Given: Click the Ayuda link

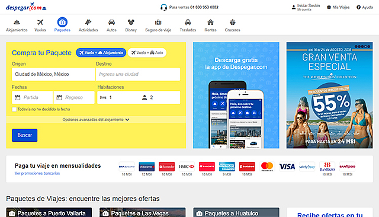Looking at the screenshot, I should tap(367, 7).
